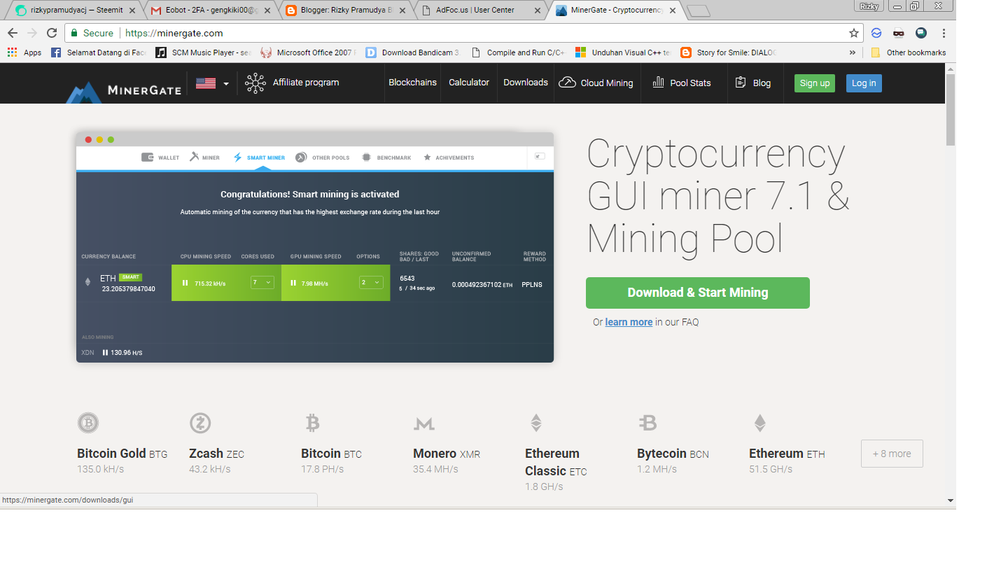
Task: Open the Downloads menu item
Action: (x=526, y=83)
